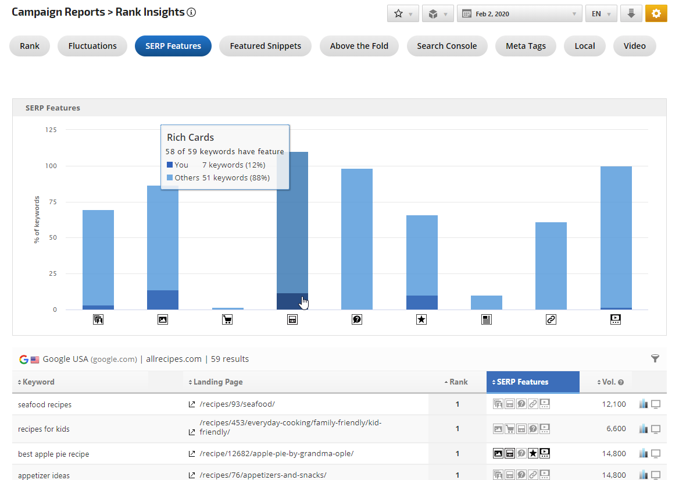Switch to the Featured Snippets tab
The image size is (679, 480).
[x=265, y=46]
